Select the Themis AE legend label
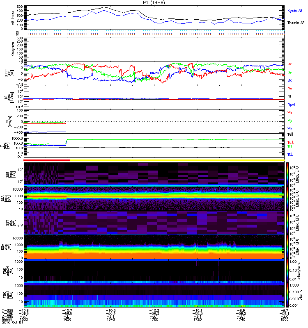Image resolution: width=308 pixels, height=328 pixels. click(x=296, y=23)
